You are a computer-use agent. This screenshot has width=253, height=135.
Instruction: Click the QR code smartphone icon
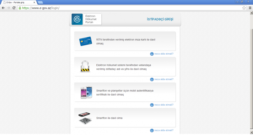[85, 119]
